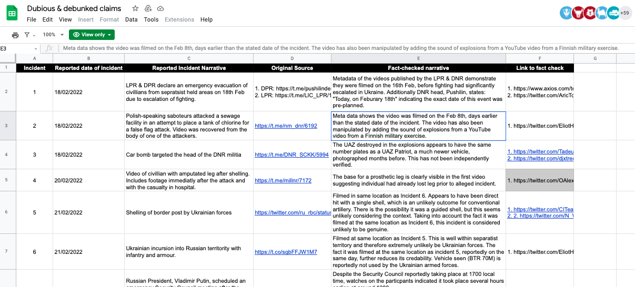The width and height of the screenshot is (635, 287).
Task: Open the twitter.com/ru_rbc/status link
Action: pos(293,212)
